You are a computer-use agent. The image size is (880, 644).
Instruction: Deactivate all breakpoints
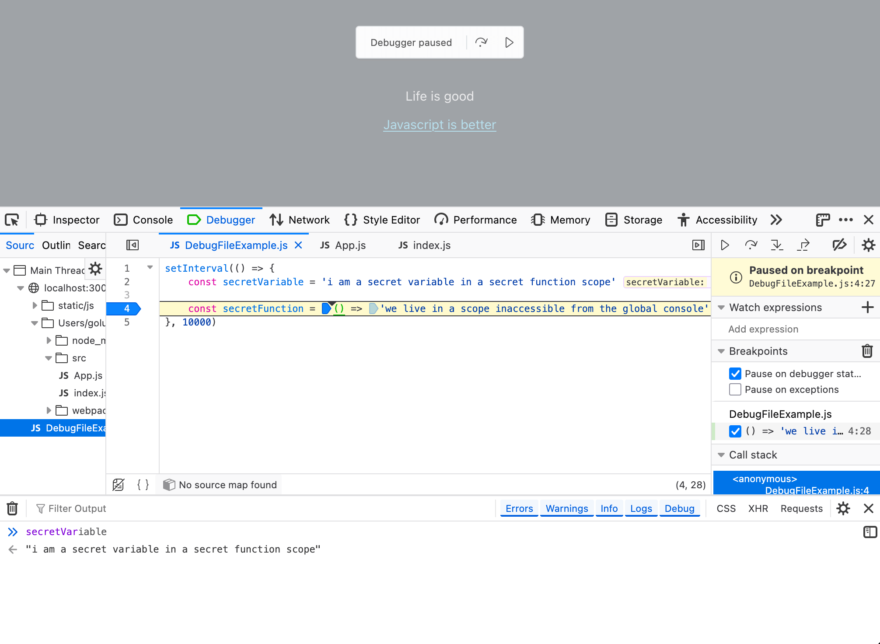point(839,245)
